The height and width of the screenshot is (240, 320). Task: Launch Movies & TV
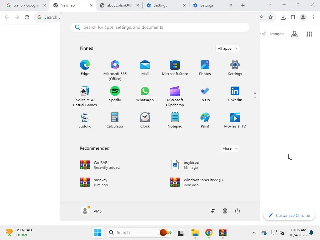[x=235, y=120]
